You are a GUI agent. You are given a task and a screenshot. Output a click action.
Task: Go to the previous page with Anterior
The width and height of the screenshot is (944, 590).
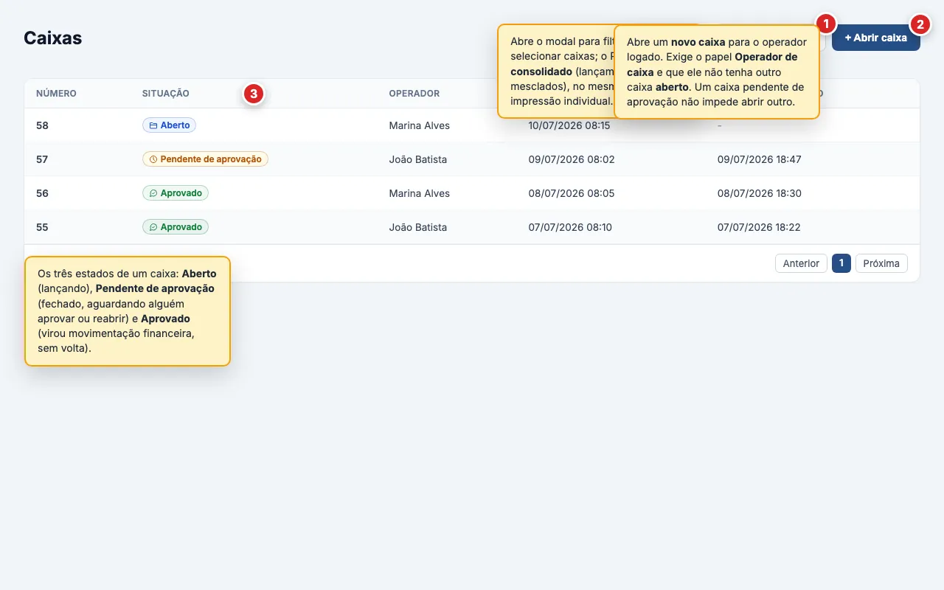coord(801,263)
